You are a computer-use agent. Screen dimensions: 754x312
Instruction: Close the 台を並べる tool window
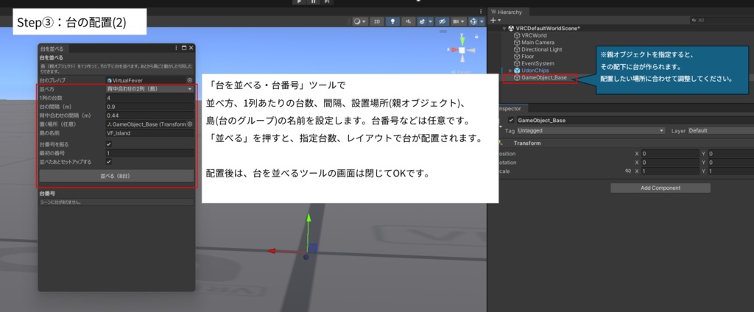191,48
